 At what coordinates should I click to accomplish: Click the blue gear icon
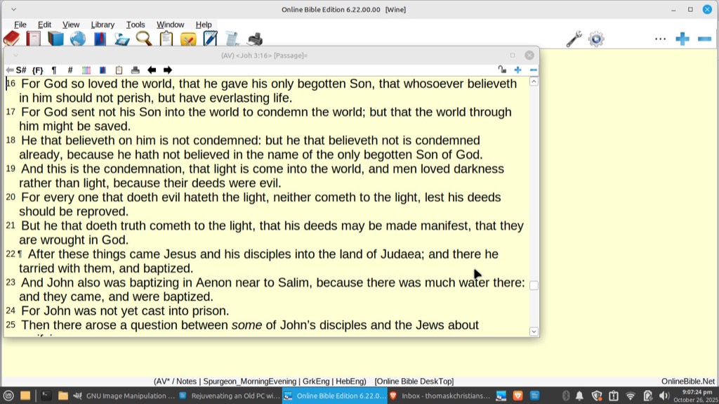[596, 39]
